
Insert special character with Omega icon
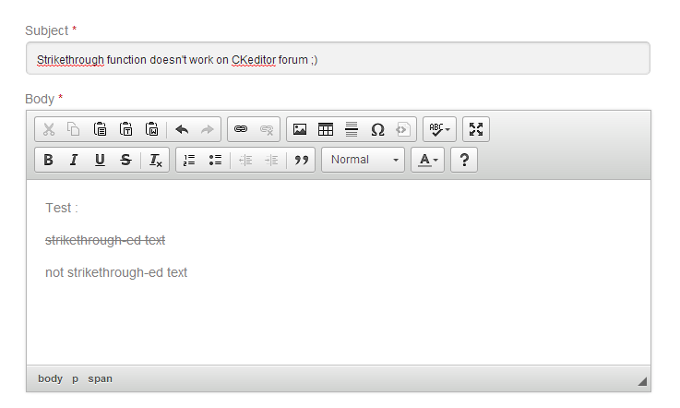point(377,129)
